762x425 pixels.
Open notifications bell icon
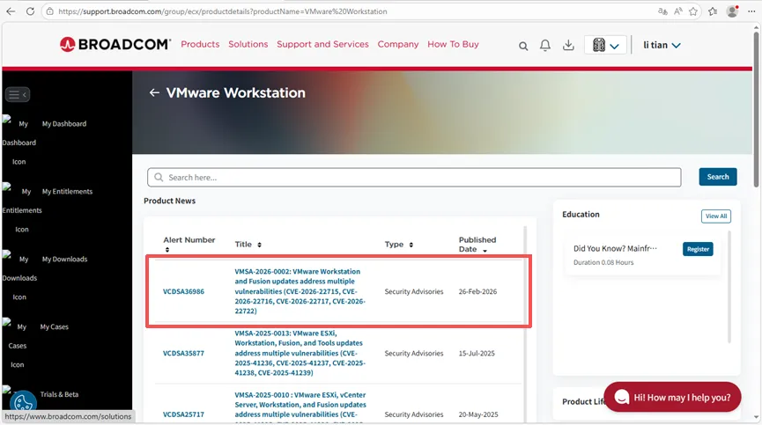[545, 45]
